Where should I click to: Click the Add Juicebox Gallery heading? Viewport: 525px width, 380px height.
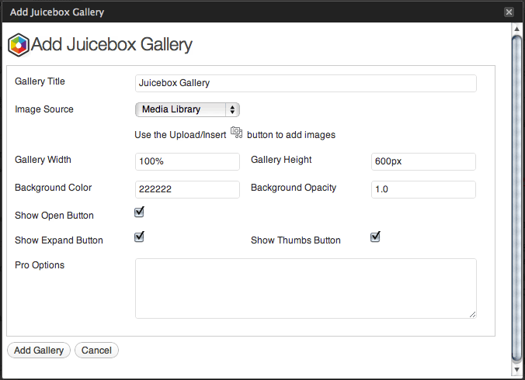click(112, 44)
